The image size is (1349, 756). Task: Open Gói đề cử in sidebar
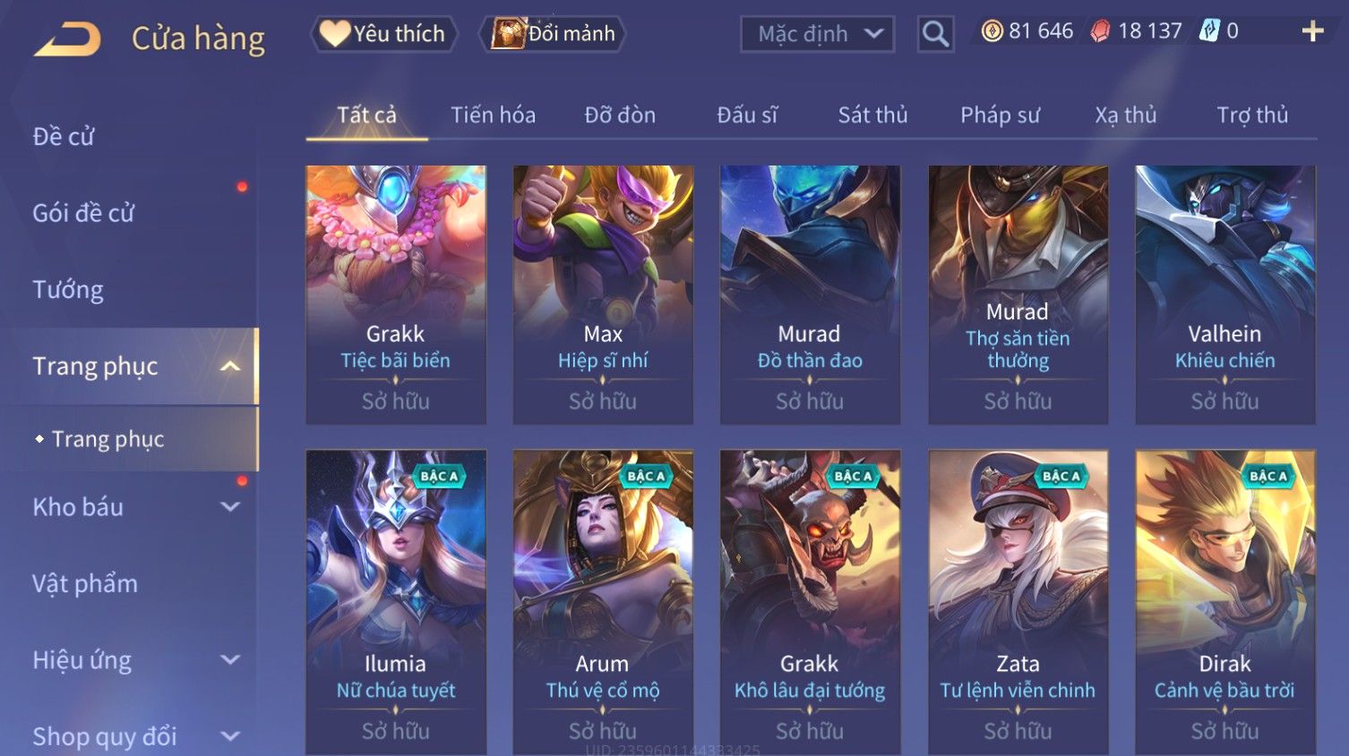click(83, 213)
